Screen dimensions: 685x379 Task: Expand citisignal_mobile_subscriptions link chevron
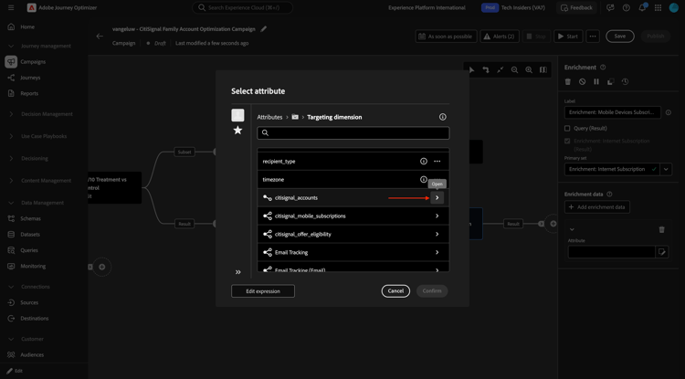click(437, 216)
